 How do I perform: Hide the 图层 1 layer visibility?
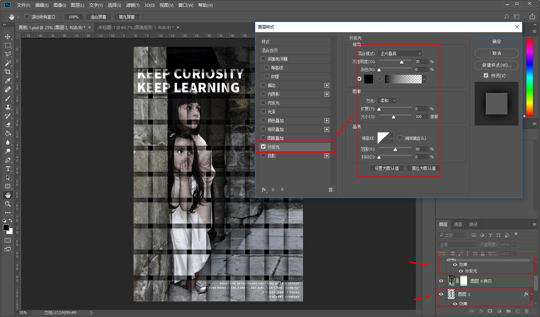click(441, 294)
